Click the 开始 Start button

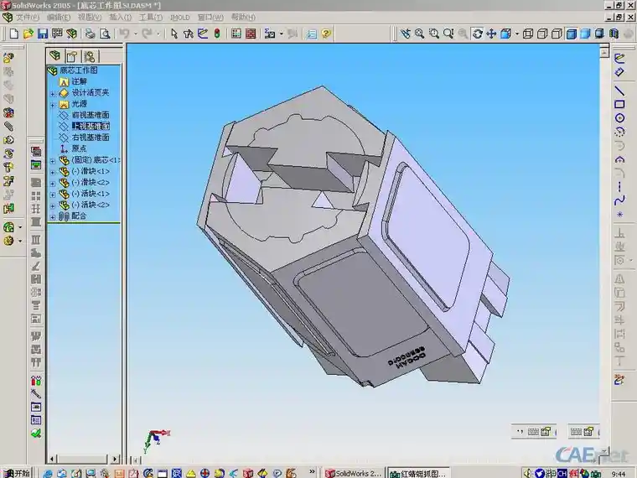coord(16,473)
